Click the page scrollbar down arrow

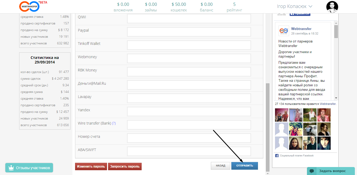[268, 173]
